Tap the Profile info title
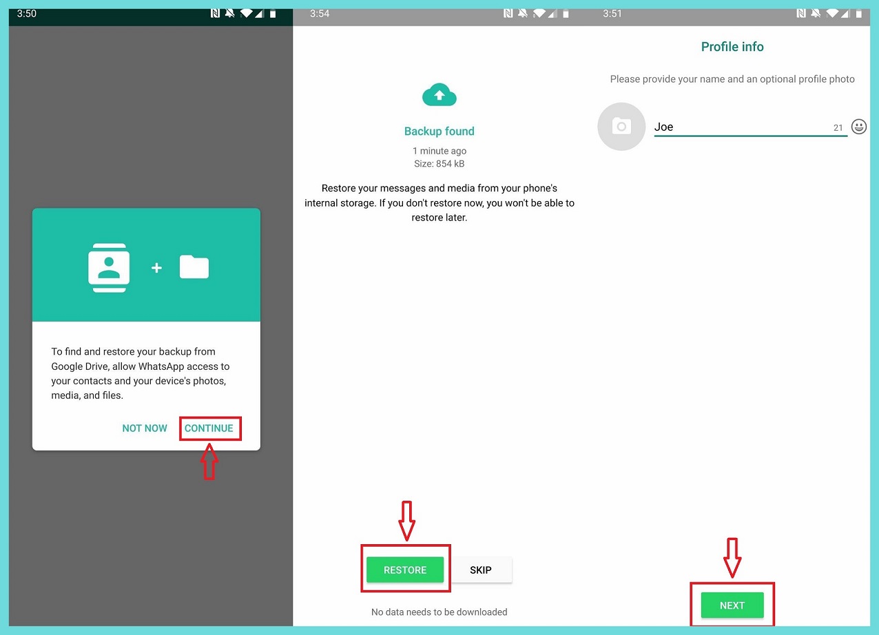This screenshot has width=879, height=635. [732, 47]
